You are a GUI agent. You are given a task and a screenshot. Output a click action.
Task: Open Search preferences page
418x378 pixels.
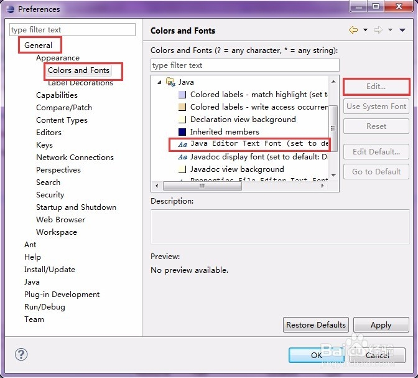(49, 182)
